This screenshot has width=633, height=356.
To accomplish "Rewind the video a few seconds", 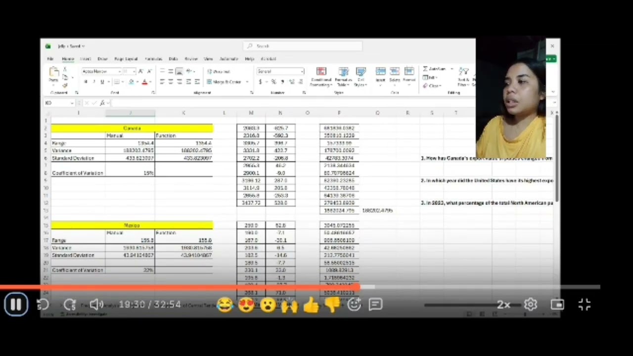I will 43,305.
